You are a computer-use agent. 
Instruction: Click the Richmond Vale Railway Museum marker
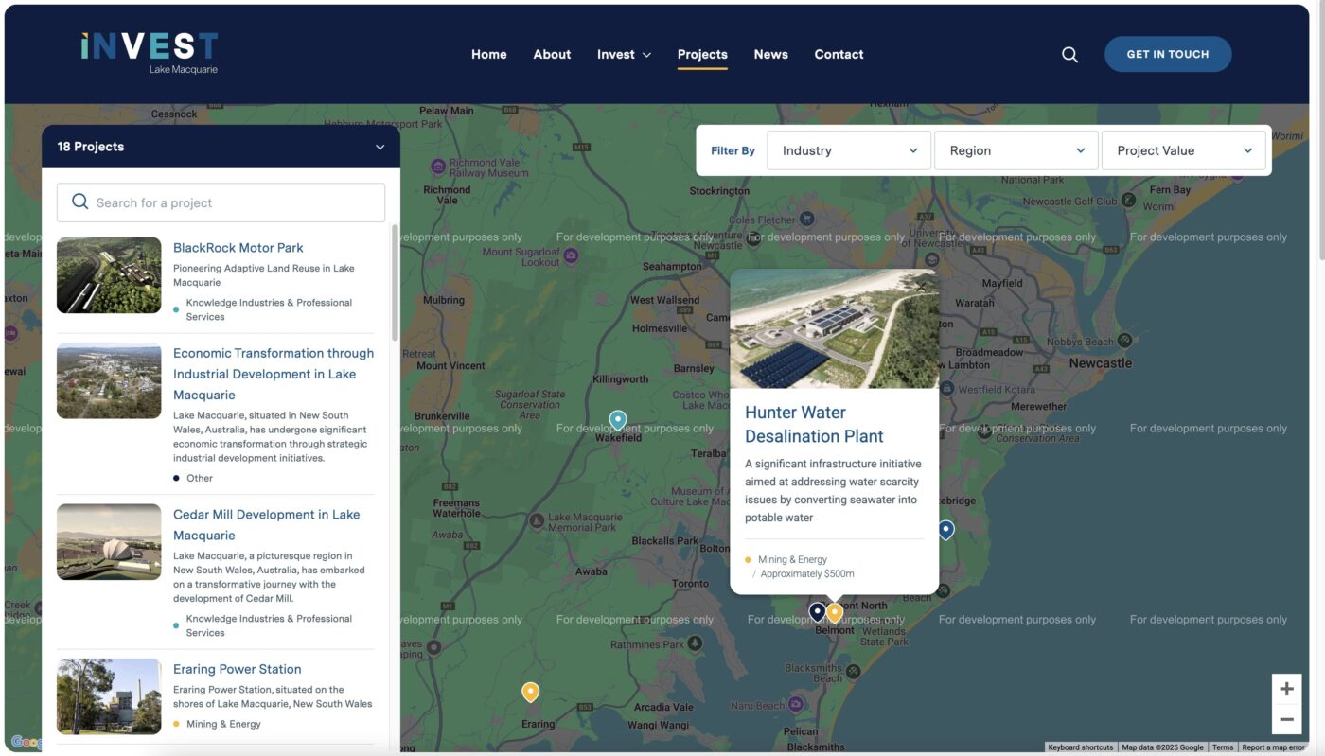[438, 167]
